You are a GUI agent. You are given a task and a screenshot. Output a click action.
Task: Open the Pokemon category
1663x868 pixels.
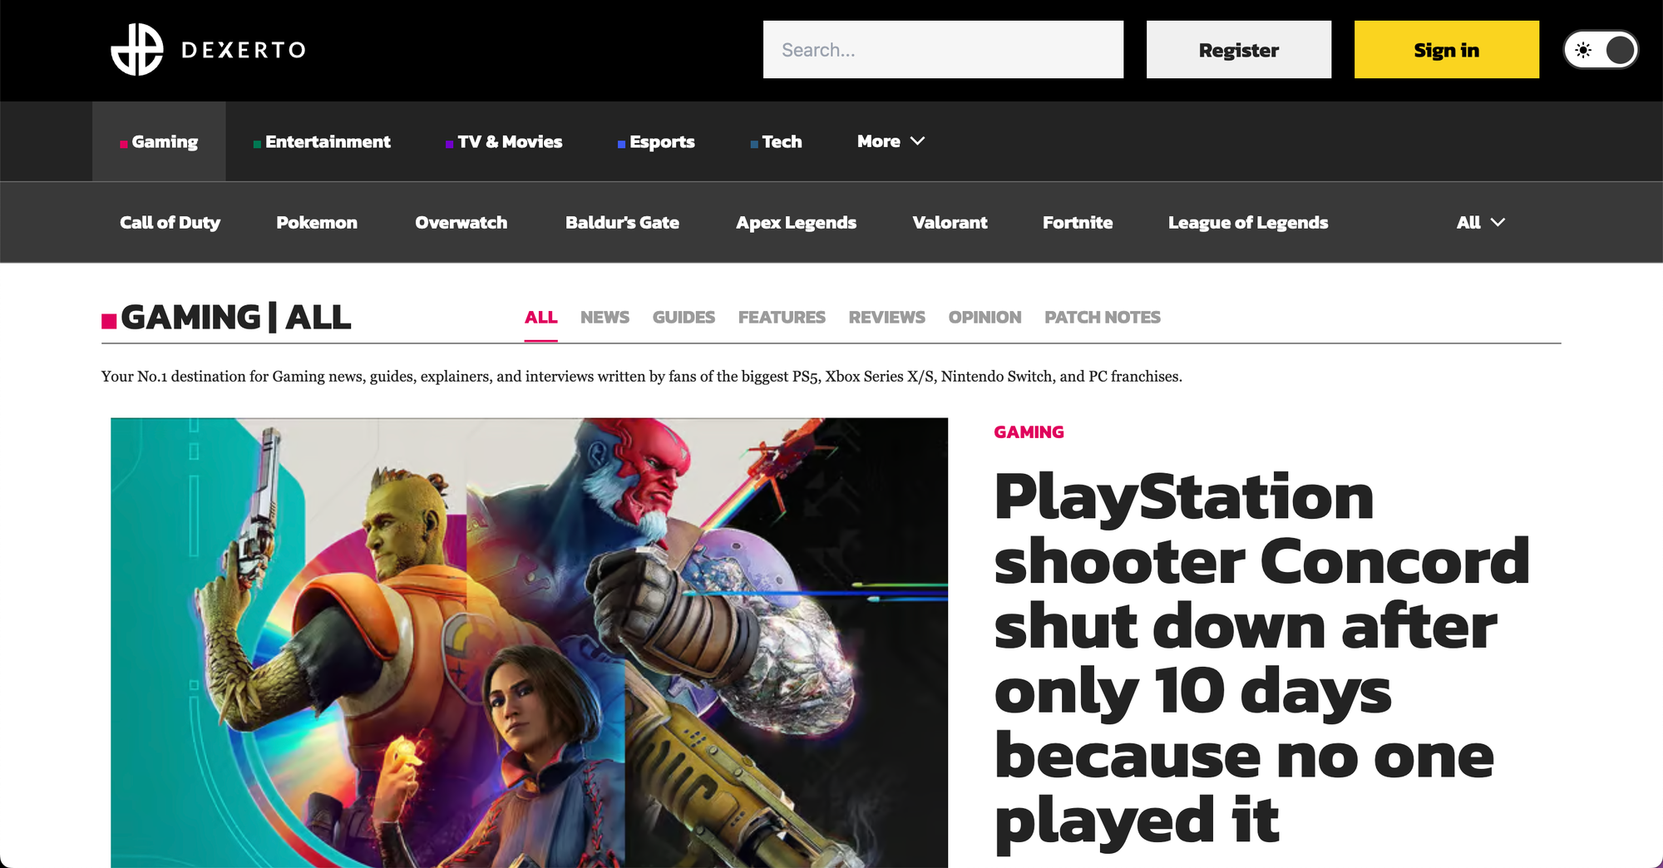[x=317, y=222]
